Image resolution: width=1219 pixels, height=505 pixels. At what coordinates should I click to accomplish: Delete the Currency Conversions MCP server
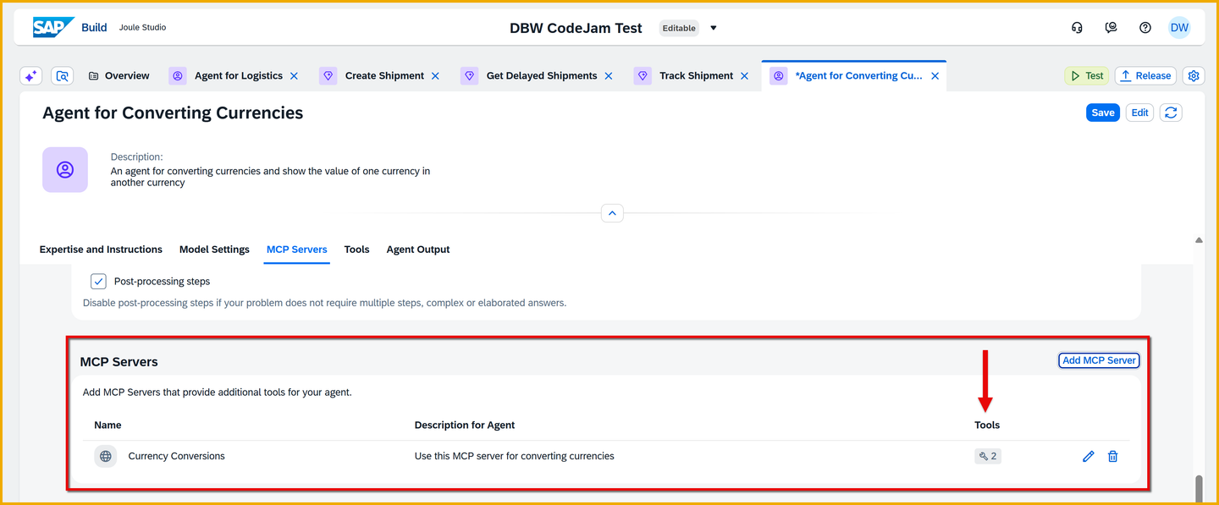pyautogui.click(x=1113, y=457)
